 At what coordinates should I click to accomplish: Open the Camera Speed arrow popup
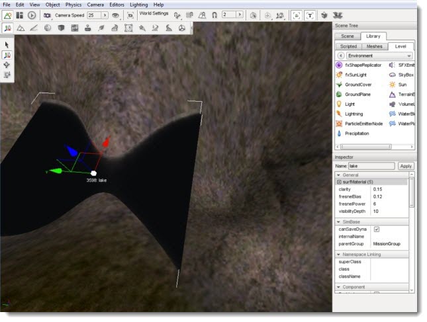[105, 15]
